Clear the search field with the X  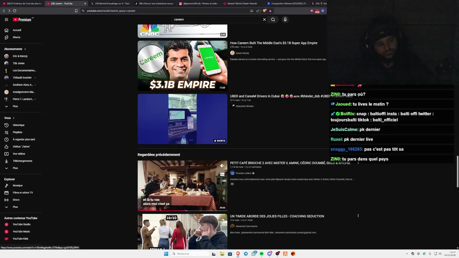(264, 20)
